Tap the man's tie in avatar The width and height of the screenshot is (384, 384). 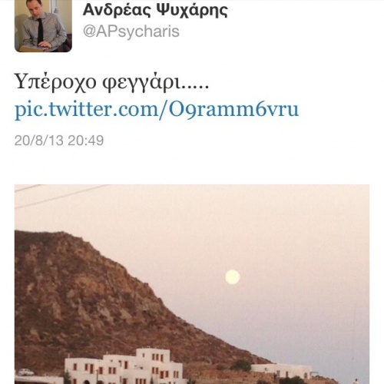pyautogui.click(x=41, y=31)
